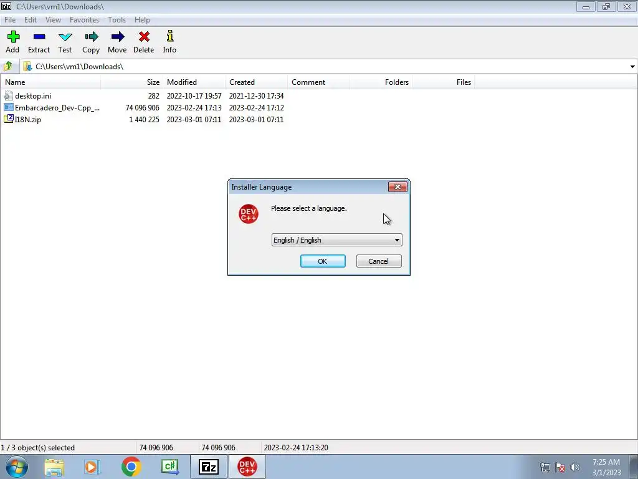Open the Tools menu
This screenshot has height=479, width=638.
[117, 19]
